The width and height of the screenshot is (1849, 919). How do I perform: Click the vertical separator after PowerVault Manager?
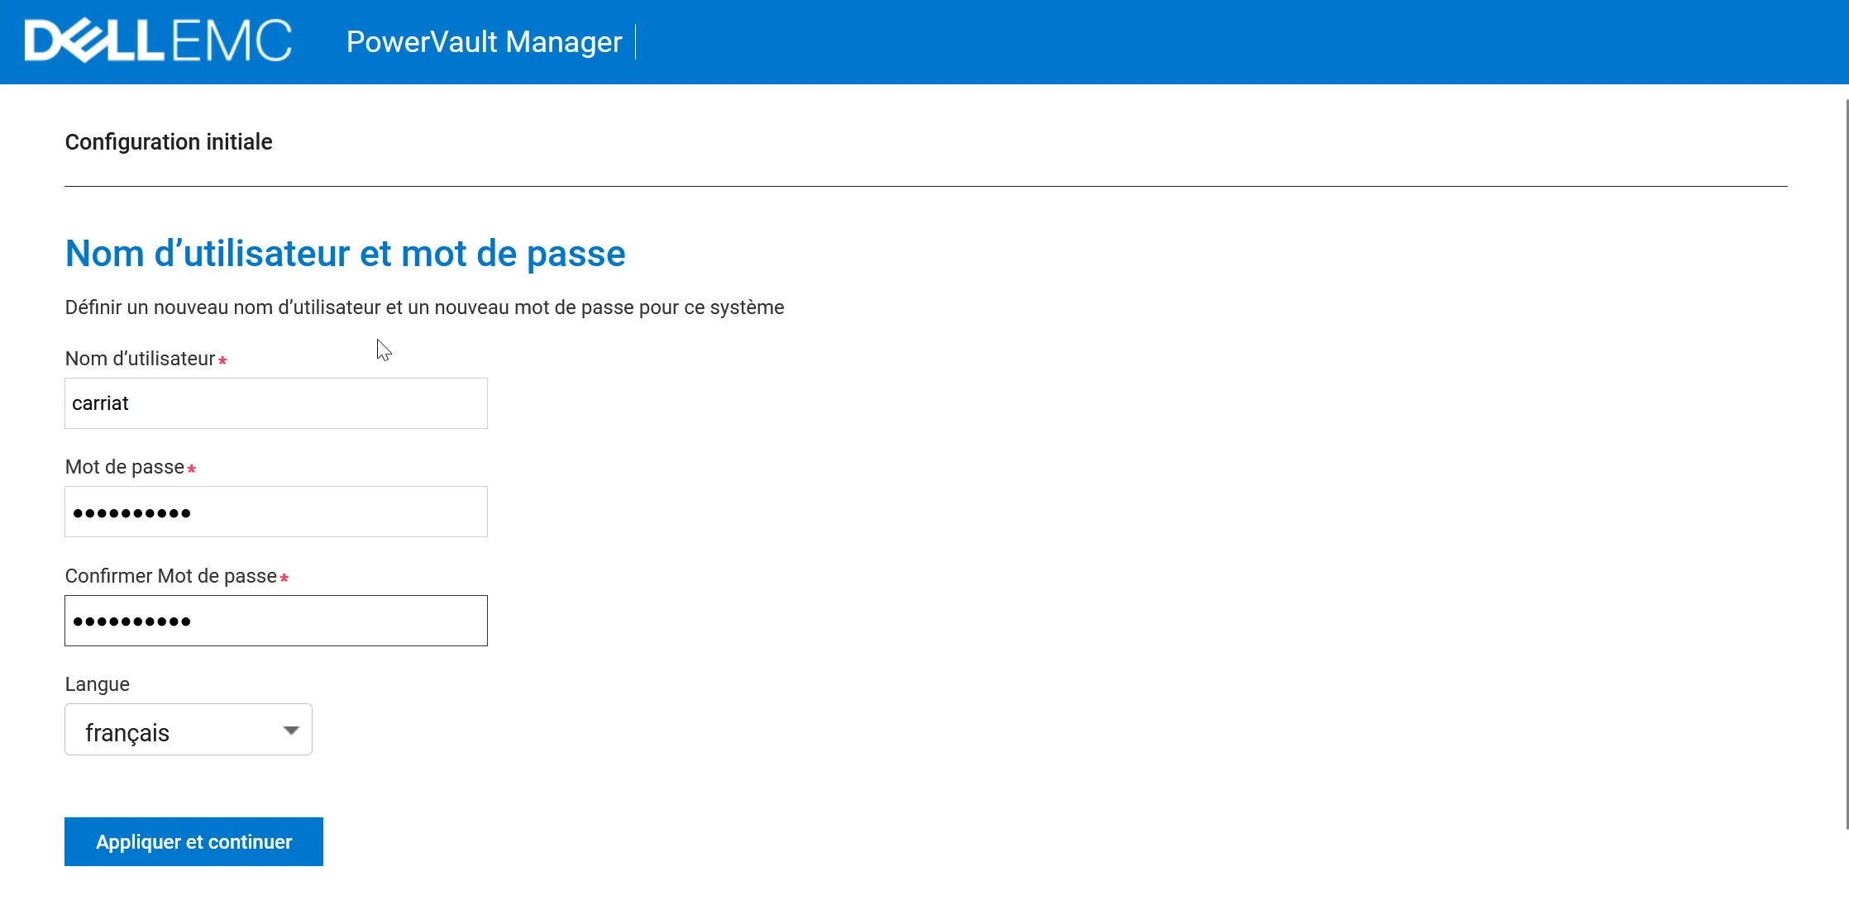[635, 41]
